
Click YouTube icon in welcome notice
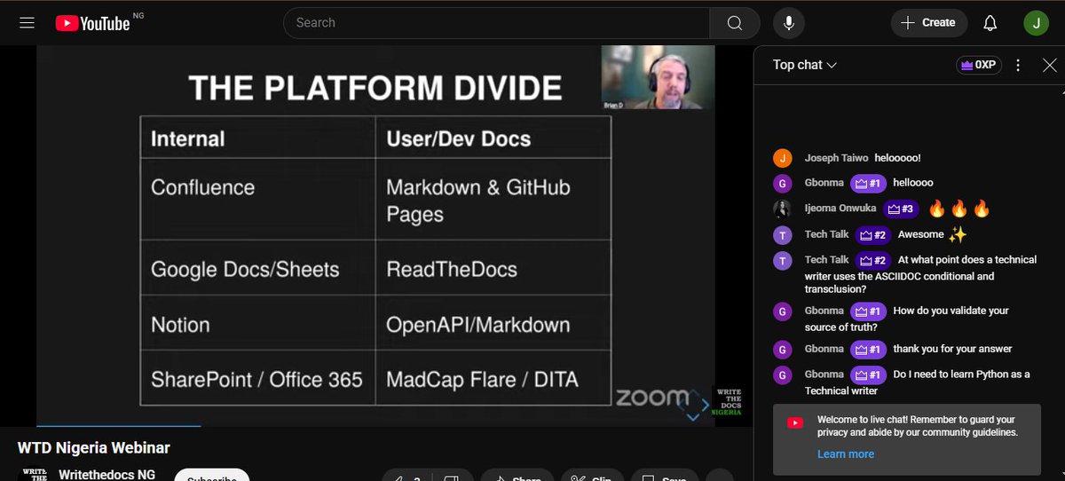click(795, 422)
